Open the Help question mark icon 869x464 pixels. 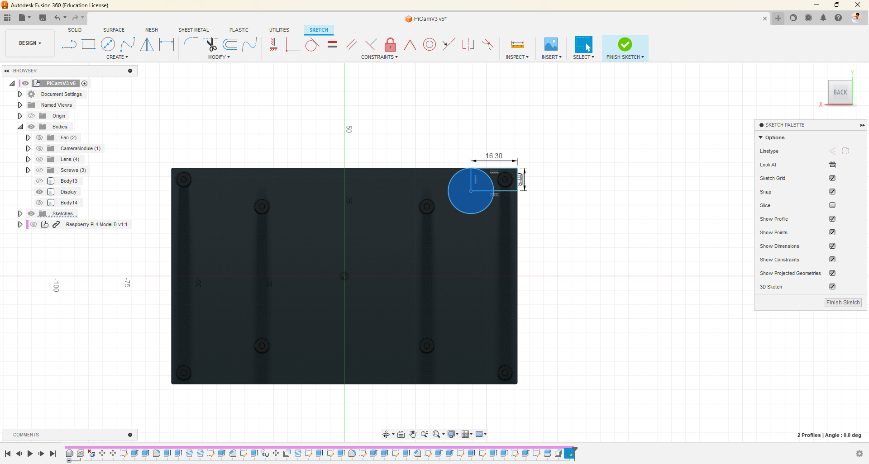838,18
